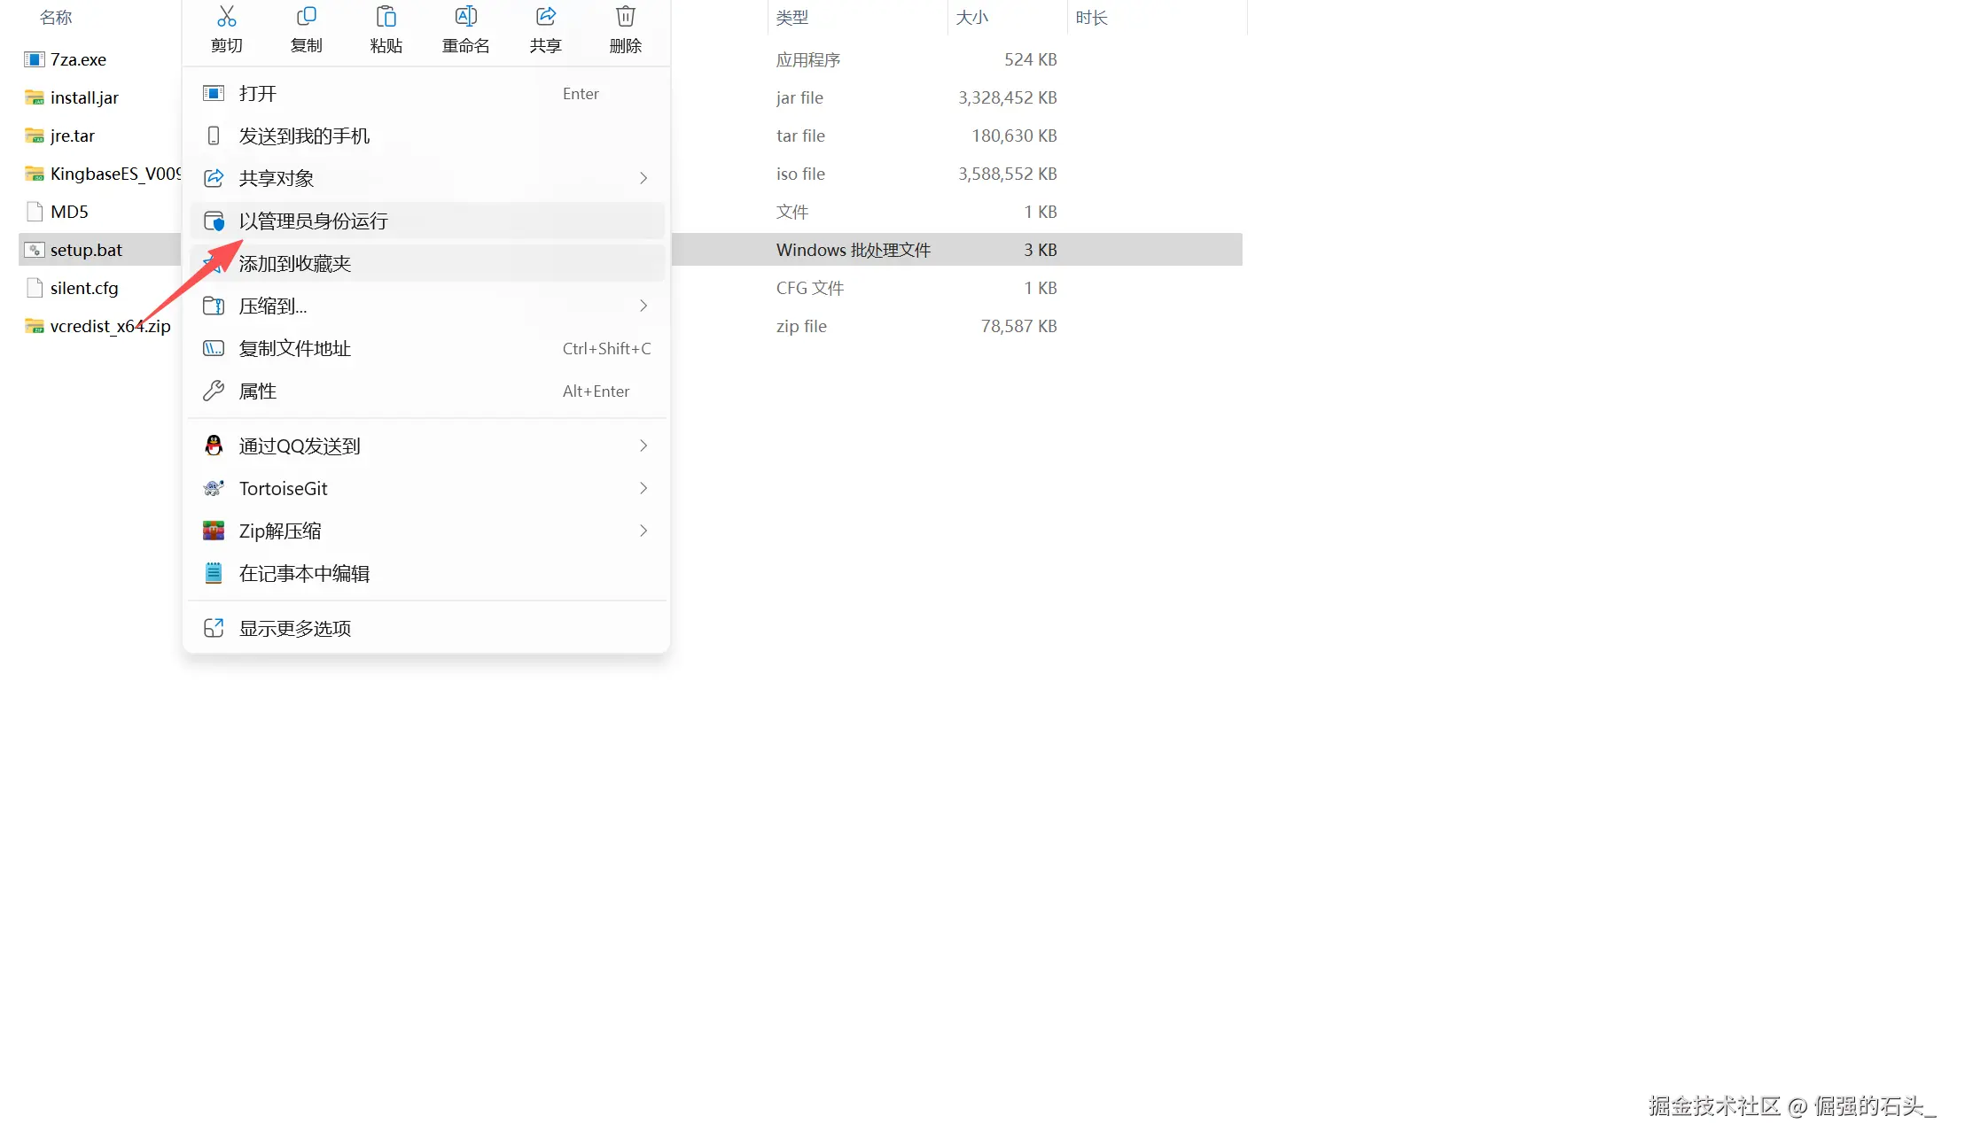Expand the 通过QQ发送到 submenu chevron
This screenshot has height=1147, width=1965.
tap(643, 446)
